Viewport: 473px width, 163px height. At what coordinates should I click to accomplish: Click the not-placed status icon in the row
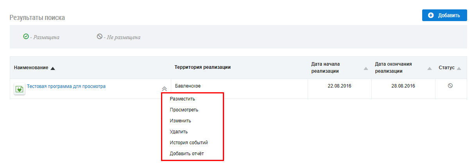450,86
